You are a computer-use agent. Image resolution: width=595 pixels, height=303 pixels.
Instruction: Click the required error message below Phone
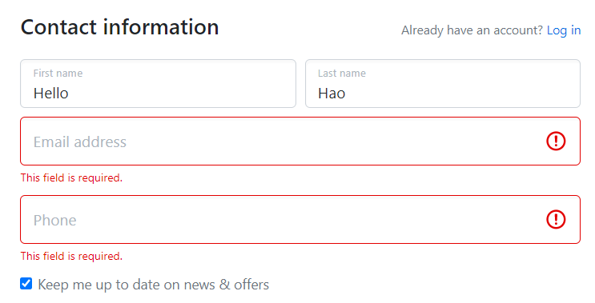tap(71, 256)
